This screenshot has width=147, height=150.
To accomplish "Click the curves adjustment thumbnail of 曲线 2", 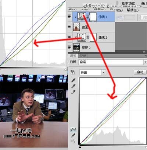I will (82, 37).
